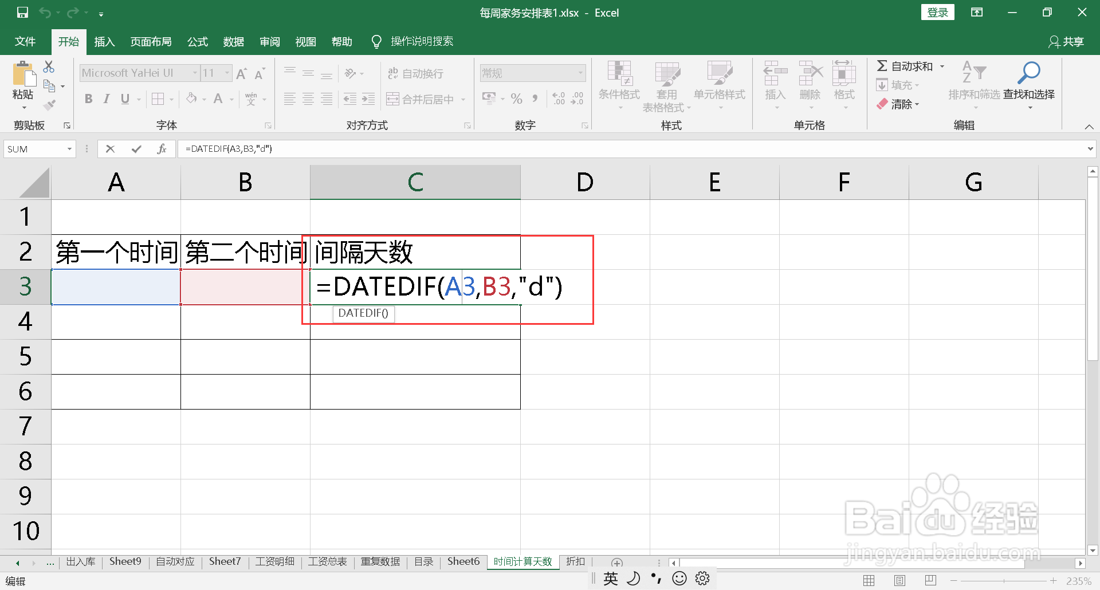The height and width of the screenshot is (590, 1100).
Task: Click the Login 登录 button
Action: pos(938,13)
